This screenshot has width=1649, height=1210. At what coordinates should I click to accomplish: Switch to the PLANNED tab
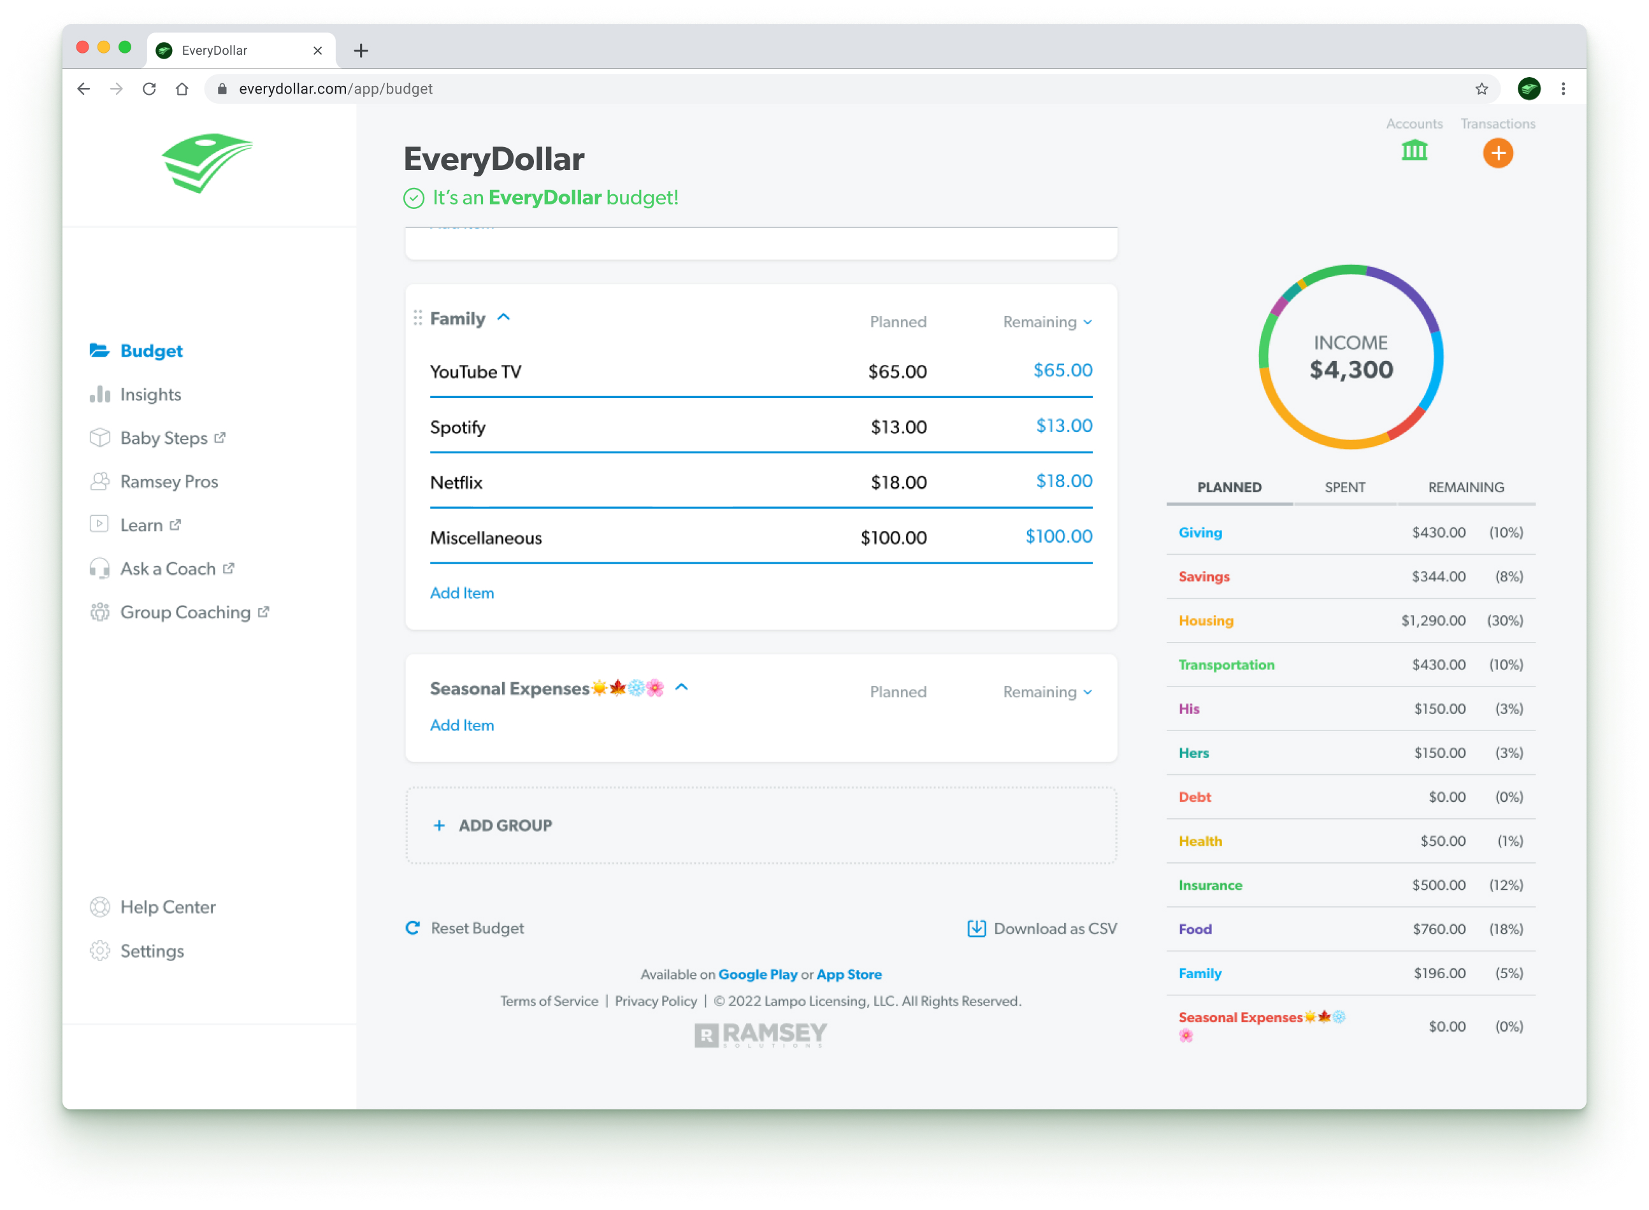[1229, 488]
